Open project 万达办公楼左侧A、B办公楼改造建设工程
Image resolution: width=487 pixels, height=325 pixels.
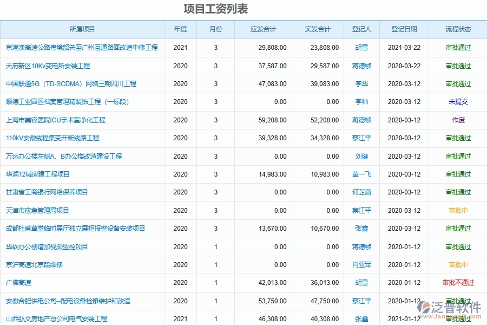65,156
